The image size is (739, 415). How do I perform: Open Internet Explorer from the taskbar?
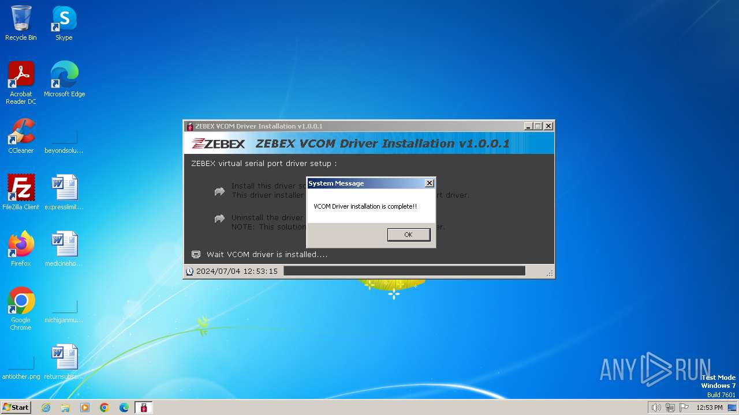(46, 408)
